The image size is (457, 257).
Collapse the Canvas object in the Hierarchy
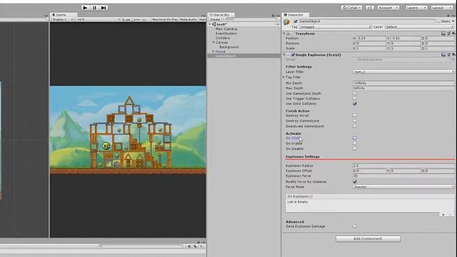214,43
